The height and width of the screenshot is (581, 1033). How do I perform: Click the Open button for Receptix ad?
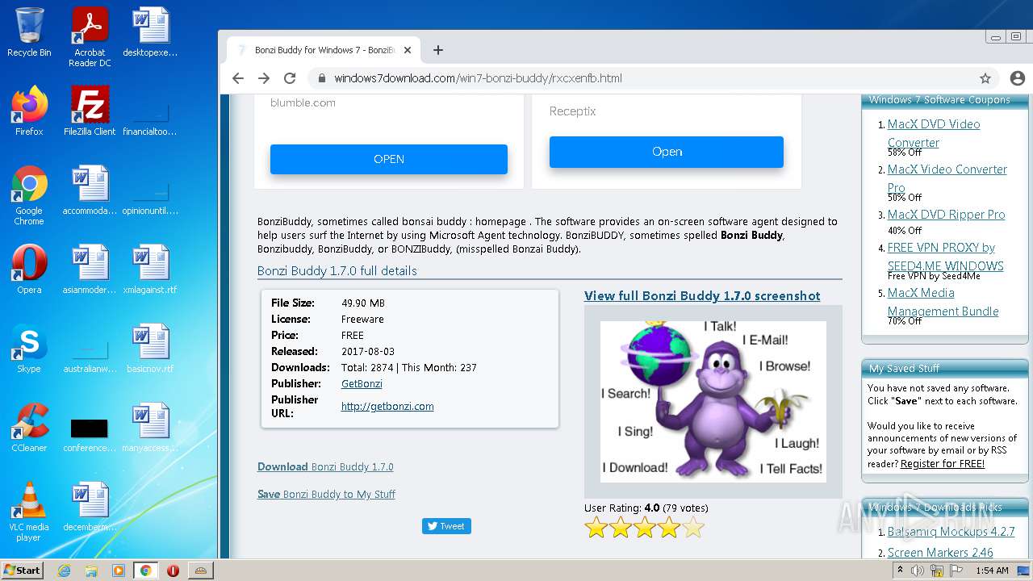point(667,152)
